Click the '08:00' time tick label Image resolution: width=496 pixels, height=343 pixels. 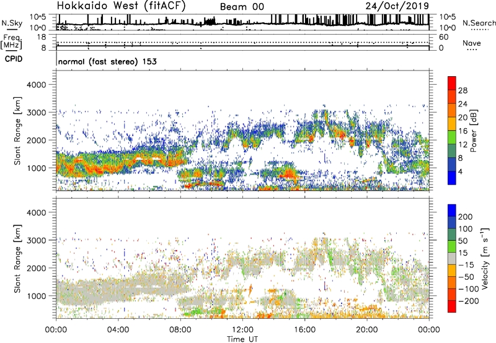180,330
